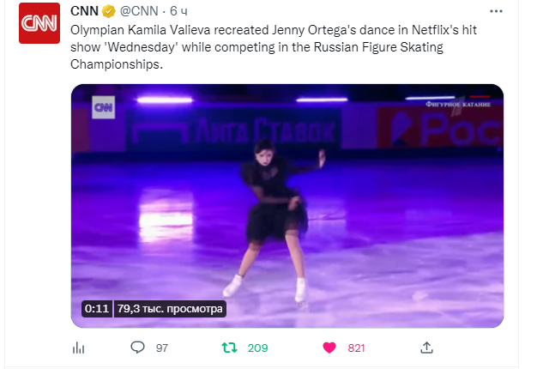This screenshot has width=537, height=369.
Task: Open CNN profile avatar
Action: point(39,29)
